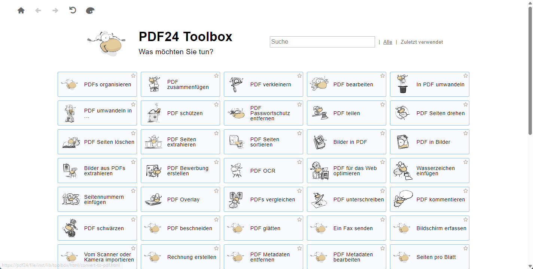
Task: Click the back arrow navigation icon
Action: 38,10
